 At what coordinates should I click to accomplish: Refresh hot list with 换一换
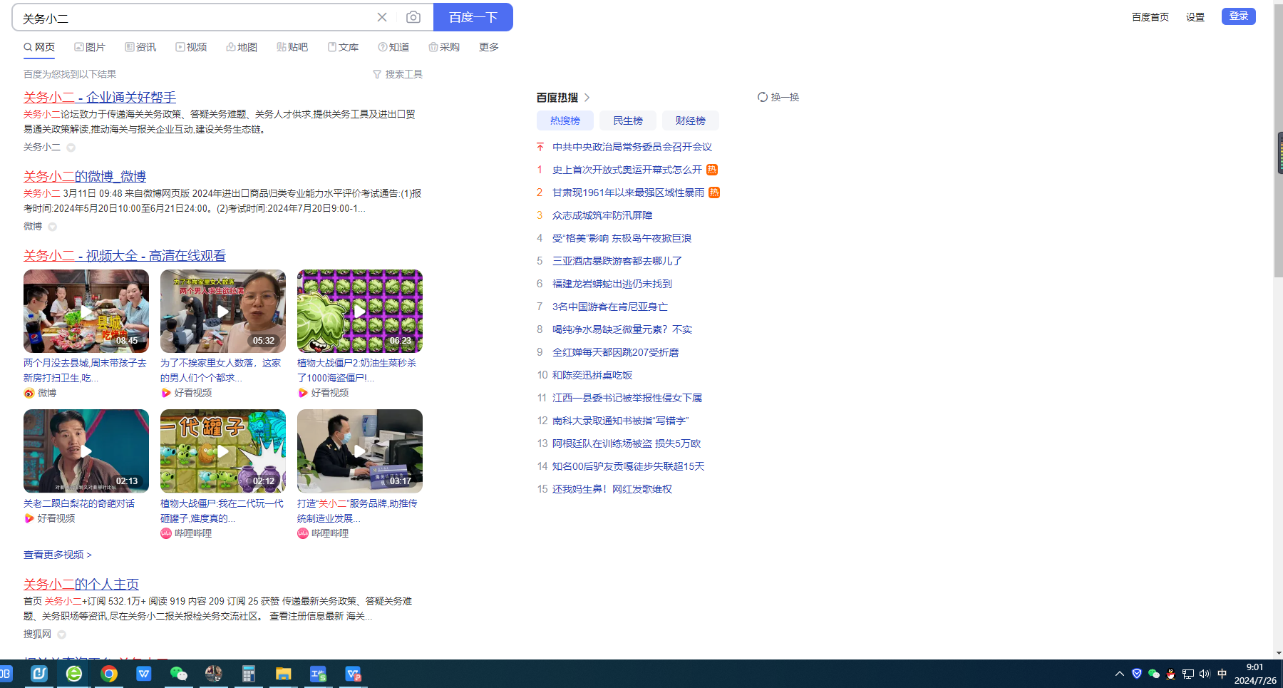click(x=778, y=97)
